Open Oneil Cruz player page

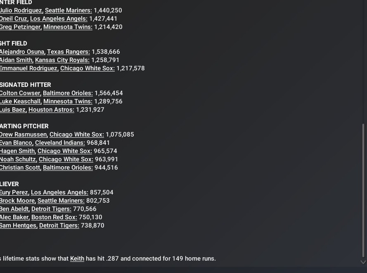click(x=14, y=19)
